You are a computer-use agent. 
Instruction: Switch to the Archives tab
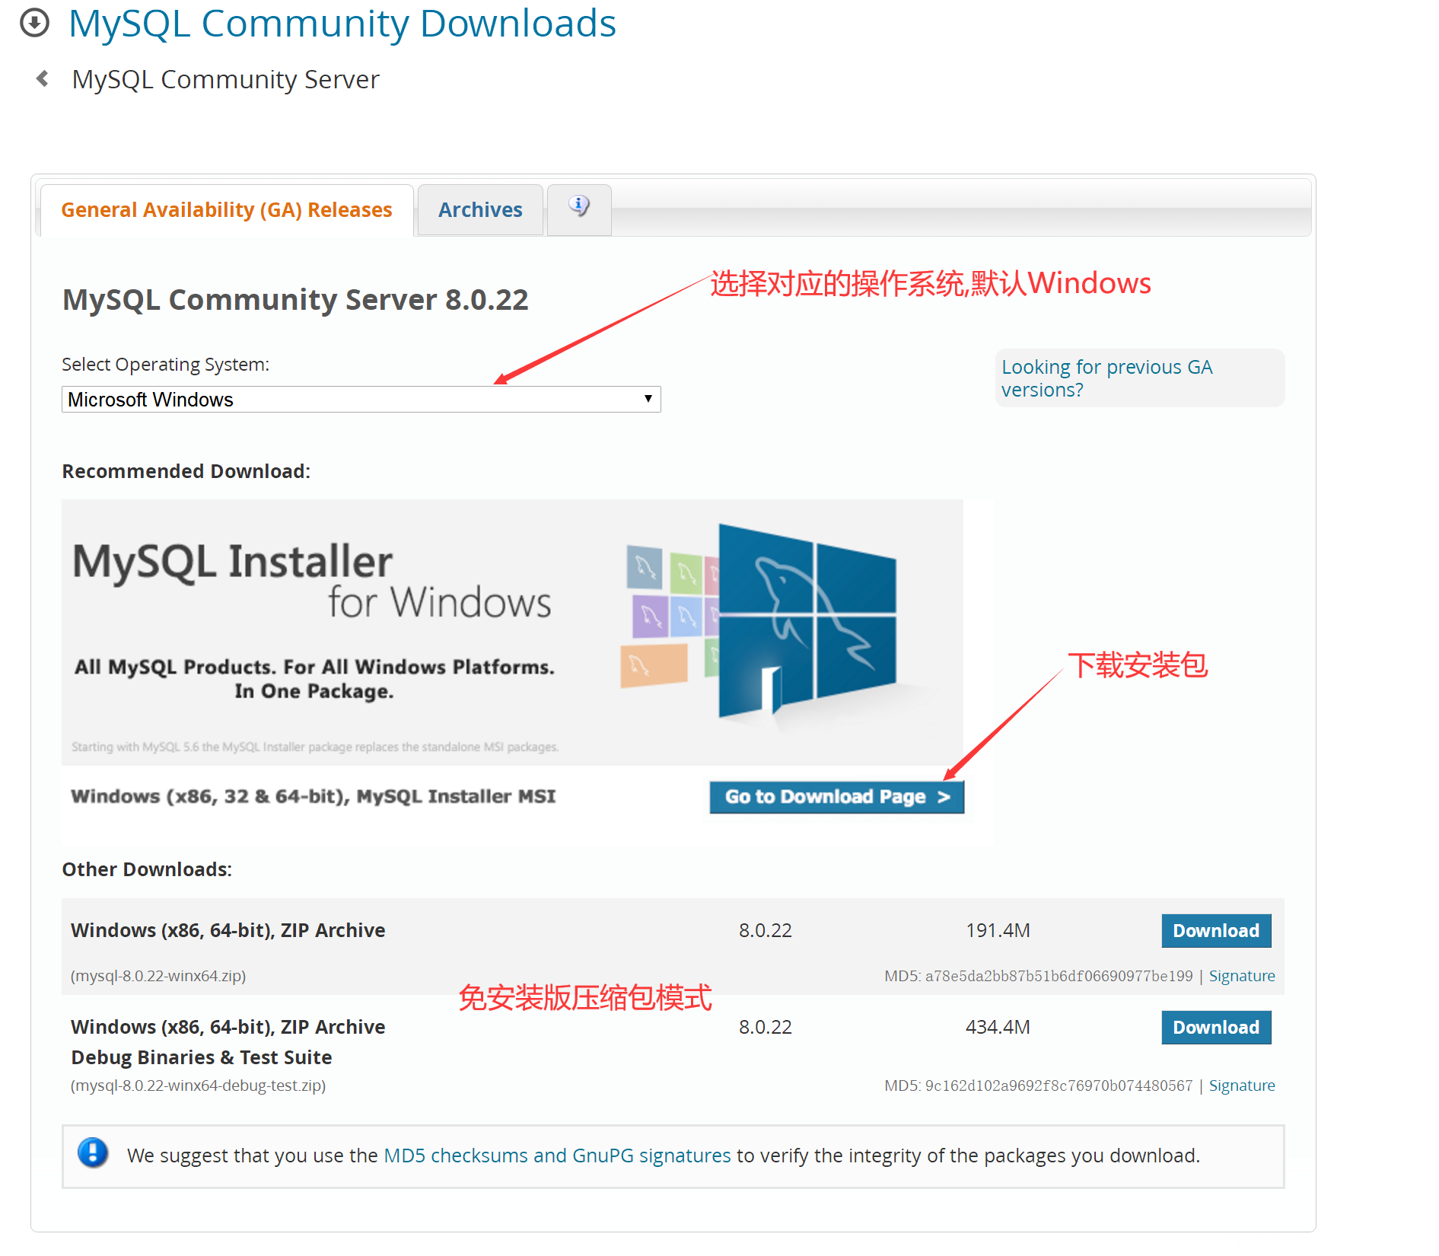[x=480, y=210]
